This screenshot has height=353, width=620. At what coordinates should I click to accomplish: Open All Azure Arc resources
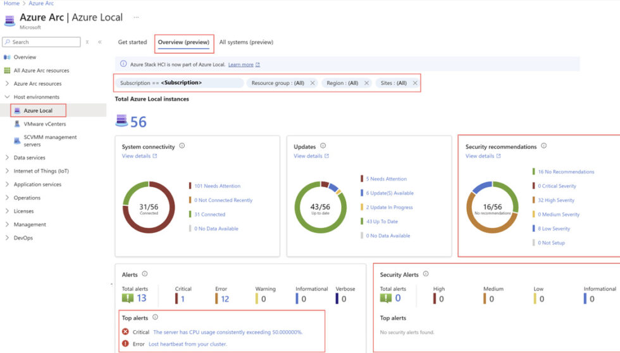point(41,71)
